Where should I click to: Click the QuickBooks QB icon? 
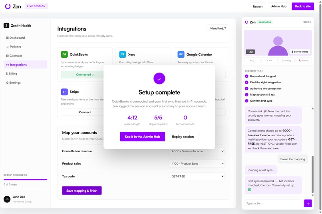click(64, 55)
